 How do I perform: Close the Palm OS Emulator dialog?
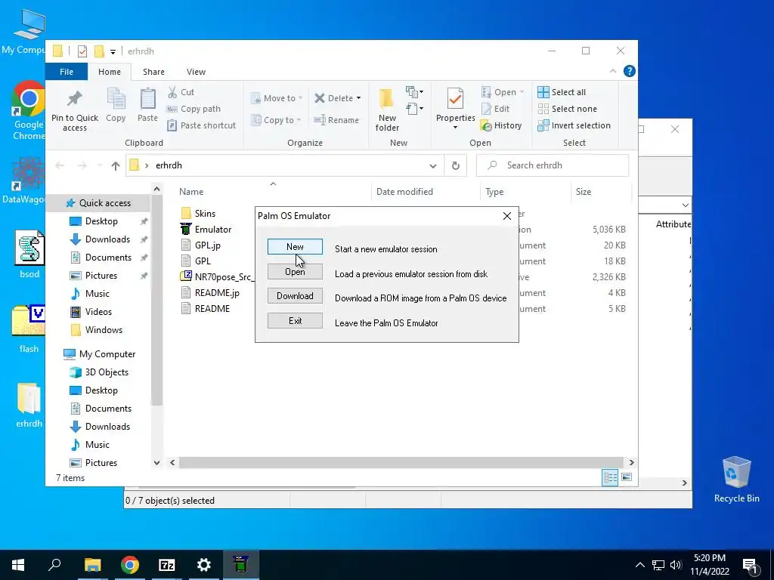(x=507, y=216)
